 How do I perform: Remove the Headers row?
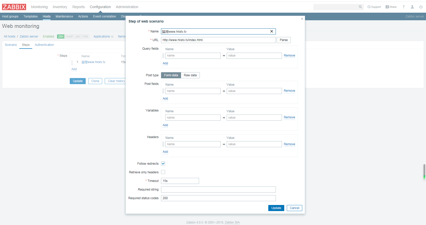289,144
